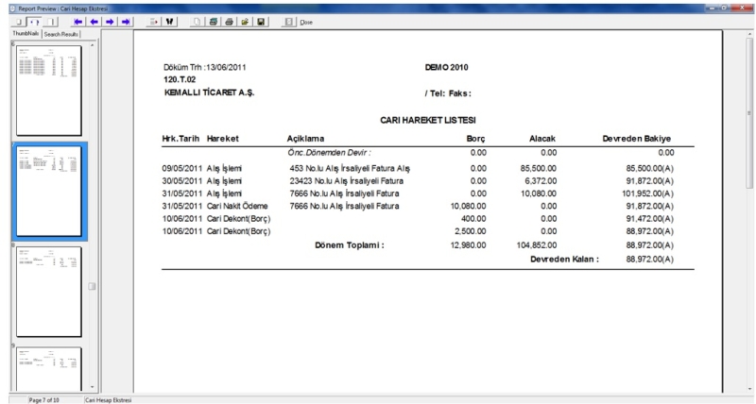The image size is (756, 404).
Task: Go to the first page of the report
Action: click(x=77, y=20)
